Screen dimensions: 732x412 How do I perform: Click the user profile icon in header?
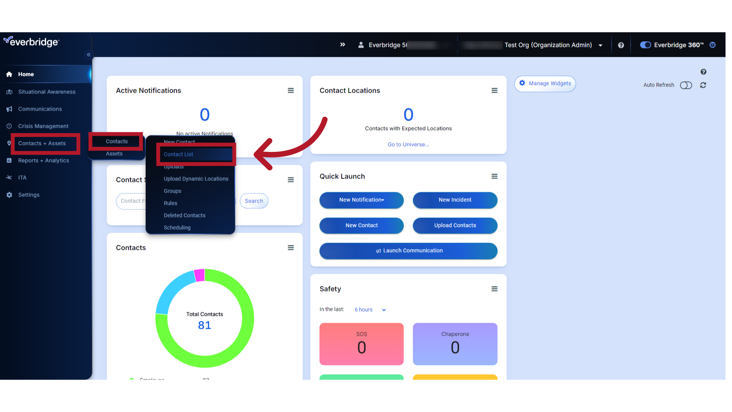pyautogui.click(x=361, y=45)
